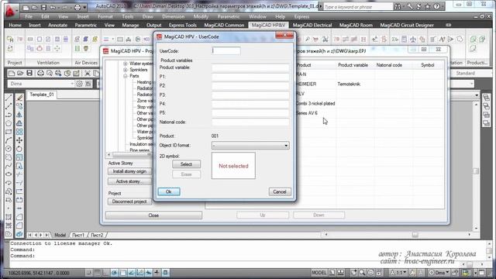Viewport: 496px width, 279px height.
Task: Select the Polygon tool in Draw toolbar
Action: 9,123
